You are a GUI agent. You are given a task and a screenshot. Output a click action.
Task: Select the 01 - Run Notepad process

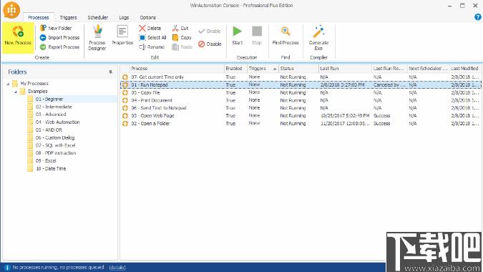[x=301, y=84]
